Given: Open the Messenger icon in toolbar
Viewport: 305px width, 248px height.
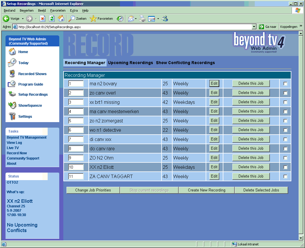Looking at the screenshot, I should tap(165, 19).
